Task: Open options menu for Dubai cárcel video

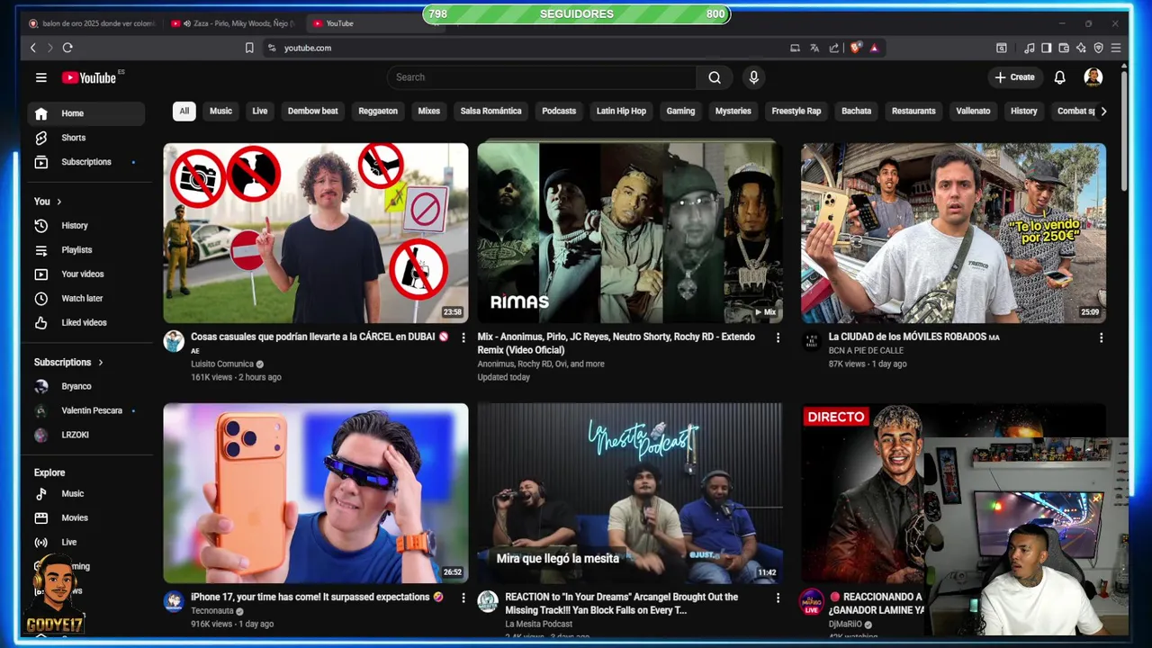Action: (463, 337)
